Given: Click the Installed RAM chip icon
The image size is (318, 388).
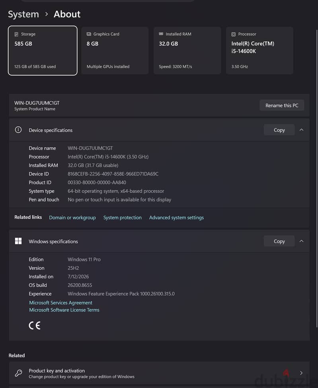Looking at the screenshot, I should [161, 34].
